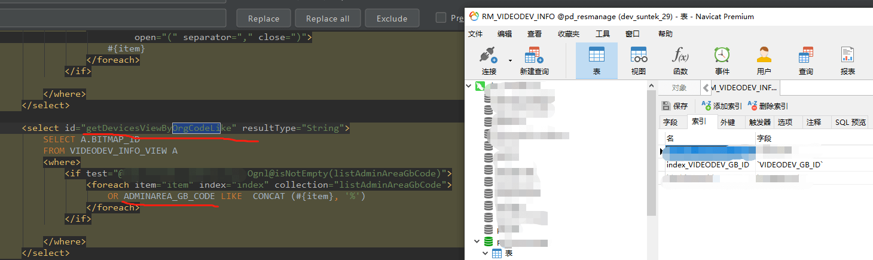The height and width of the screenshot is (260, 873).
Task: Click 删除索引 (Delete Index) button
Action: pos(768,106)
